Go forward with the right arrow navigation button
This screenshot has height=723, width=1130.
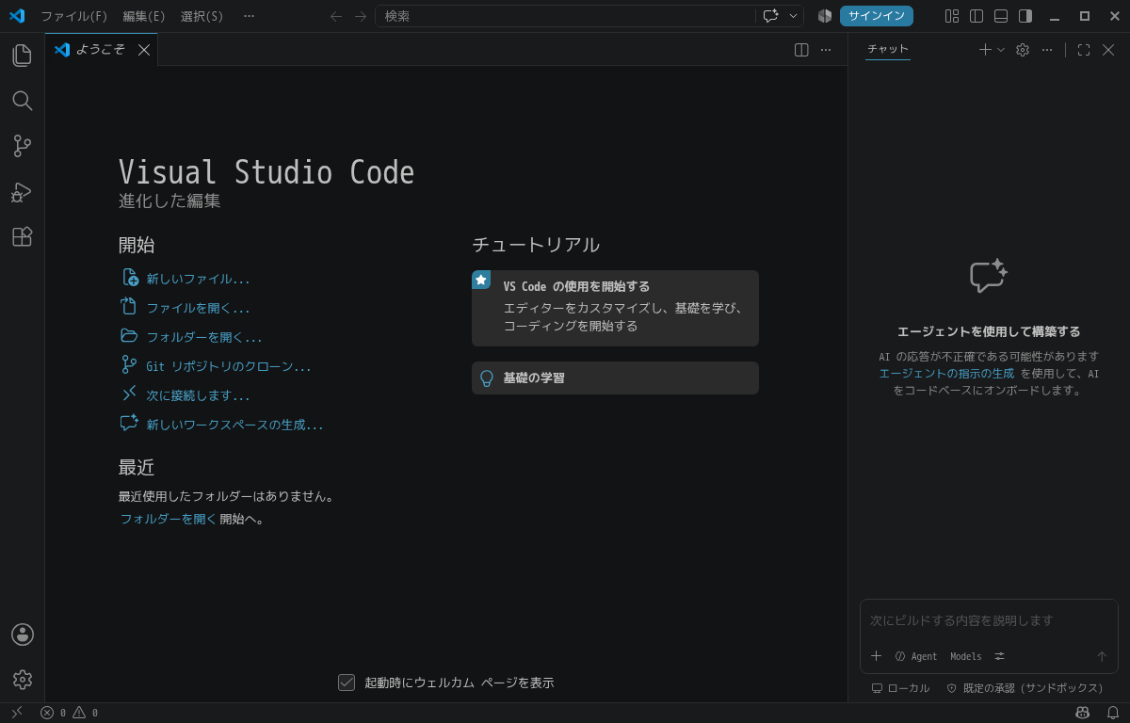pos(361,16)
